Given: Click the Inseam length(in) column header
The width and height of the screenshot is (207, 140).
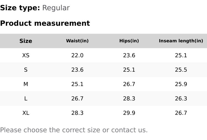Looking at the screenshot, I should coord(181,41).
